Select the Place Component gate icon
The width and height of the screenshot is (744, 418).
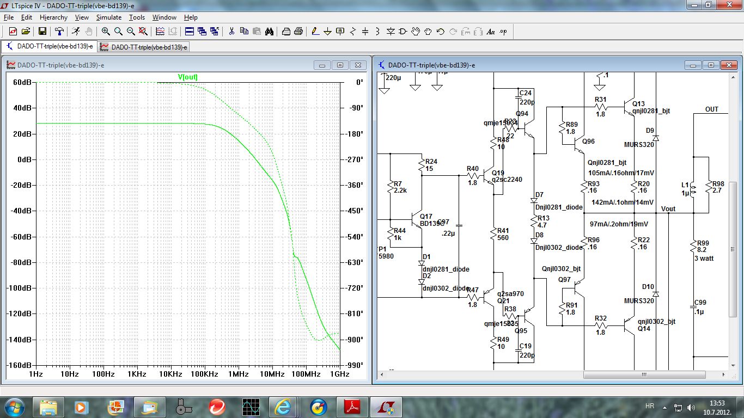click(403, 32)
